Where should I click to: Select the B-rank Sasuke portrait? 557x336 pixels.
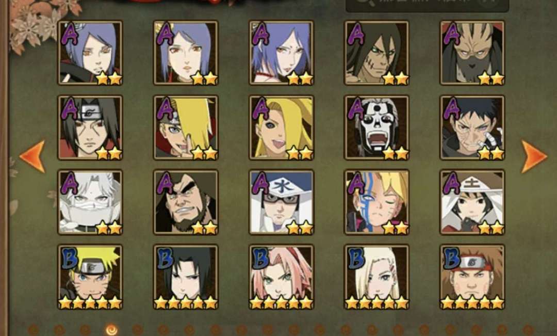[186, 277]
